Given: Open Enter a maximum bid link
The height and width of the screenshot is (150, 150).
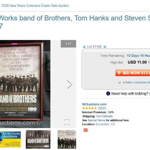Looking at the screenshot, I should (138, 82).
